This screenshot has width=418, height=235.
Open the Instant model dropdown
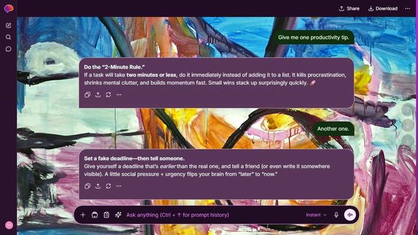(316, 215)
